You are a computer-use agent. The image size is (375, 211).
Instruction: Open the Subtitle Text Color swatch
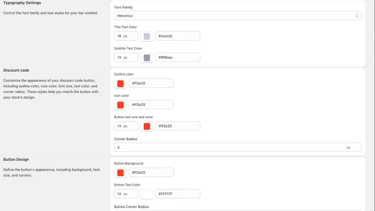coord(147,58)
